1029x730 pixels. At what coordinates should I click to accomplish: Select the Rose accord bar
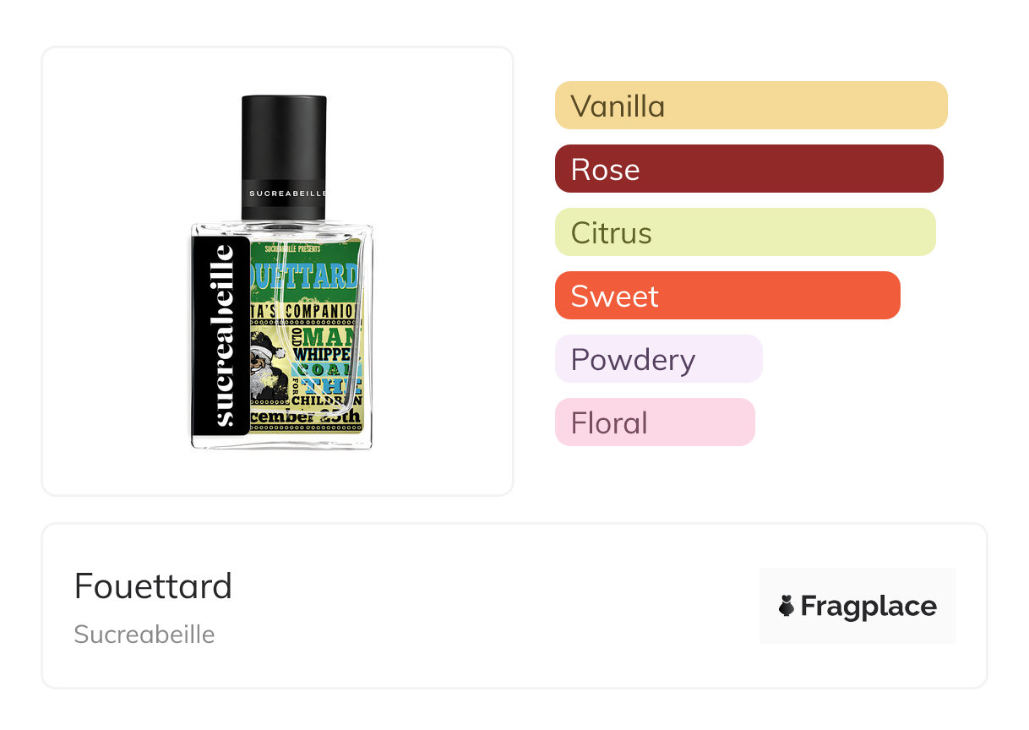click(x=749, y=169)
